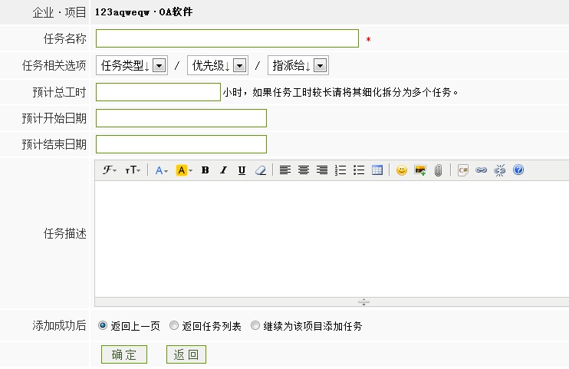The width and height of the screenshot is (569, 369).
Task: Center align text
Action: point(304,170)
